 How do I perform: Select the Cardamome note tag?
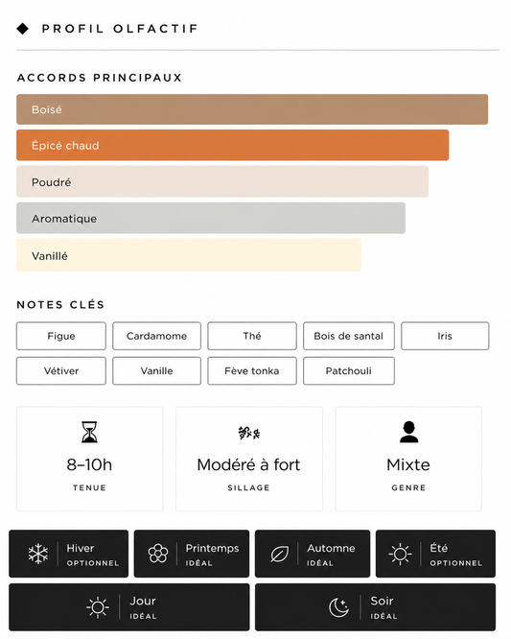click(157, 336)
